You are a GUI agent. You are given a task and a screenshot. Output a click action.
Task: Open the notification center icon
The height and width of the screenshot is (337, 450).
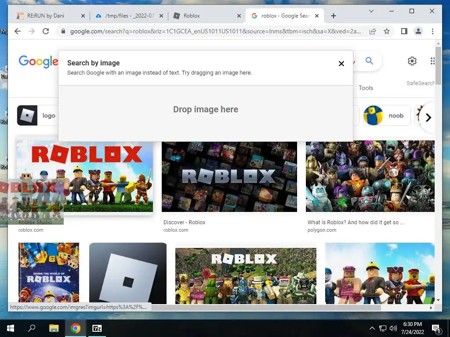point(436,329)
